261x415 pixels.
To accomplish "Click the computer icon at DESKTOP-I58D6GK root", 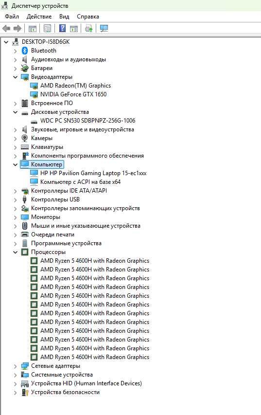I will pyautogui.click(x=16, y=41).
